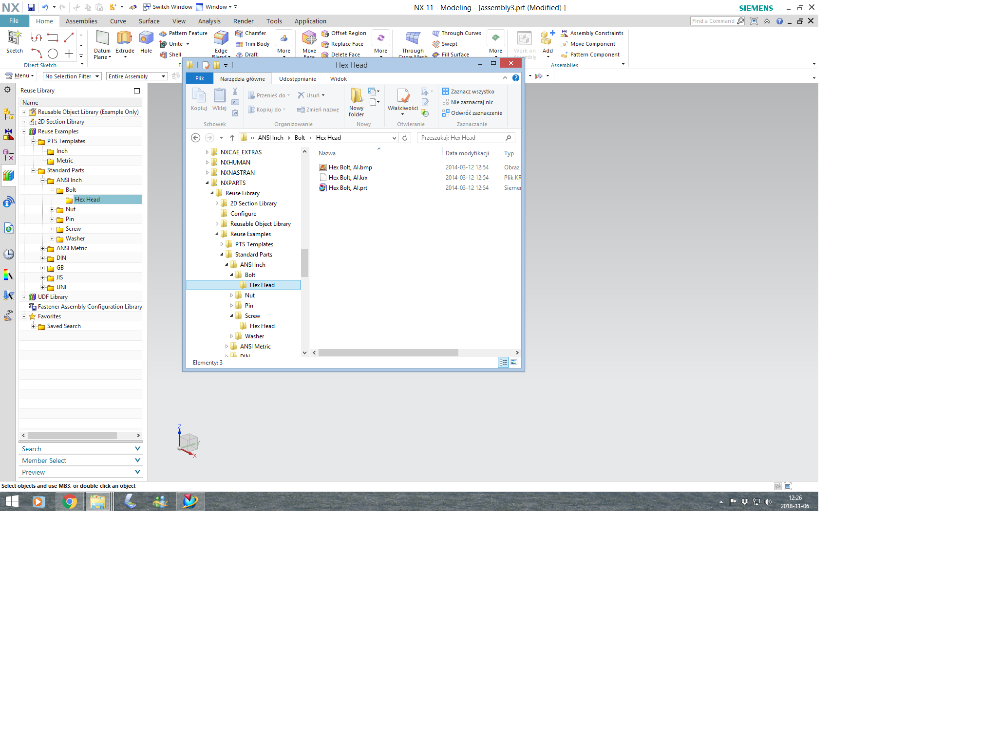Select the Pattern Component tool
Screen dimensions: 982x736
click(590, 55)
